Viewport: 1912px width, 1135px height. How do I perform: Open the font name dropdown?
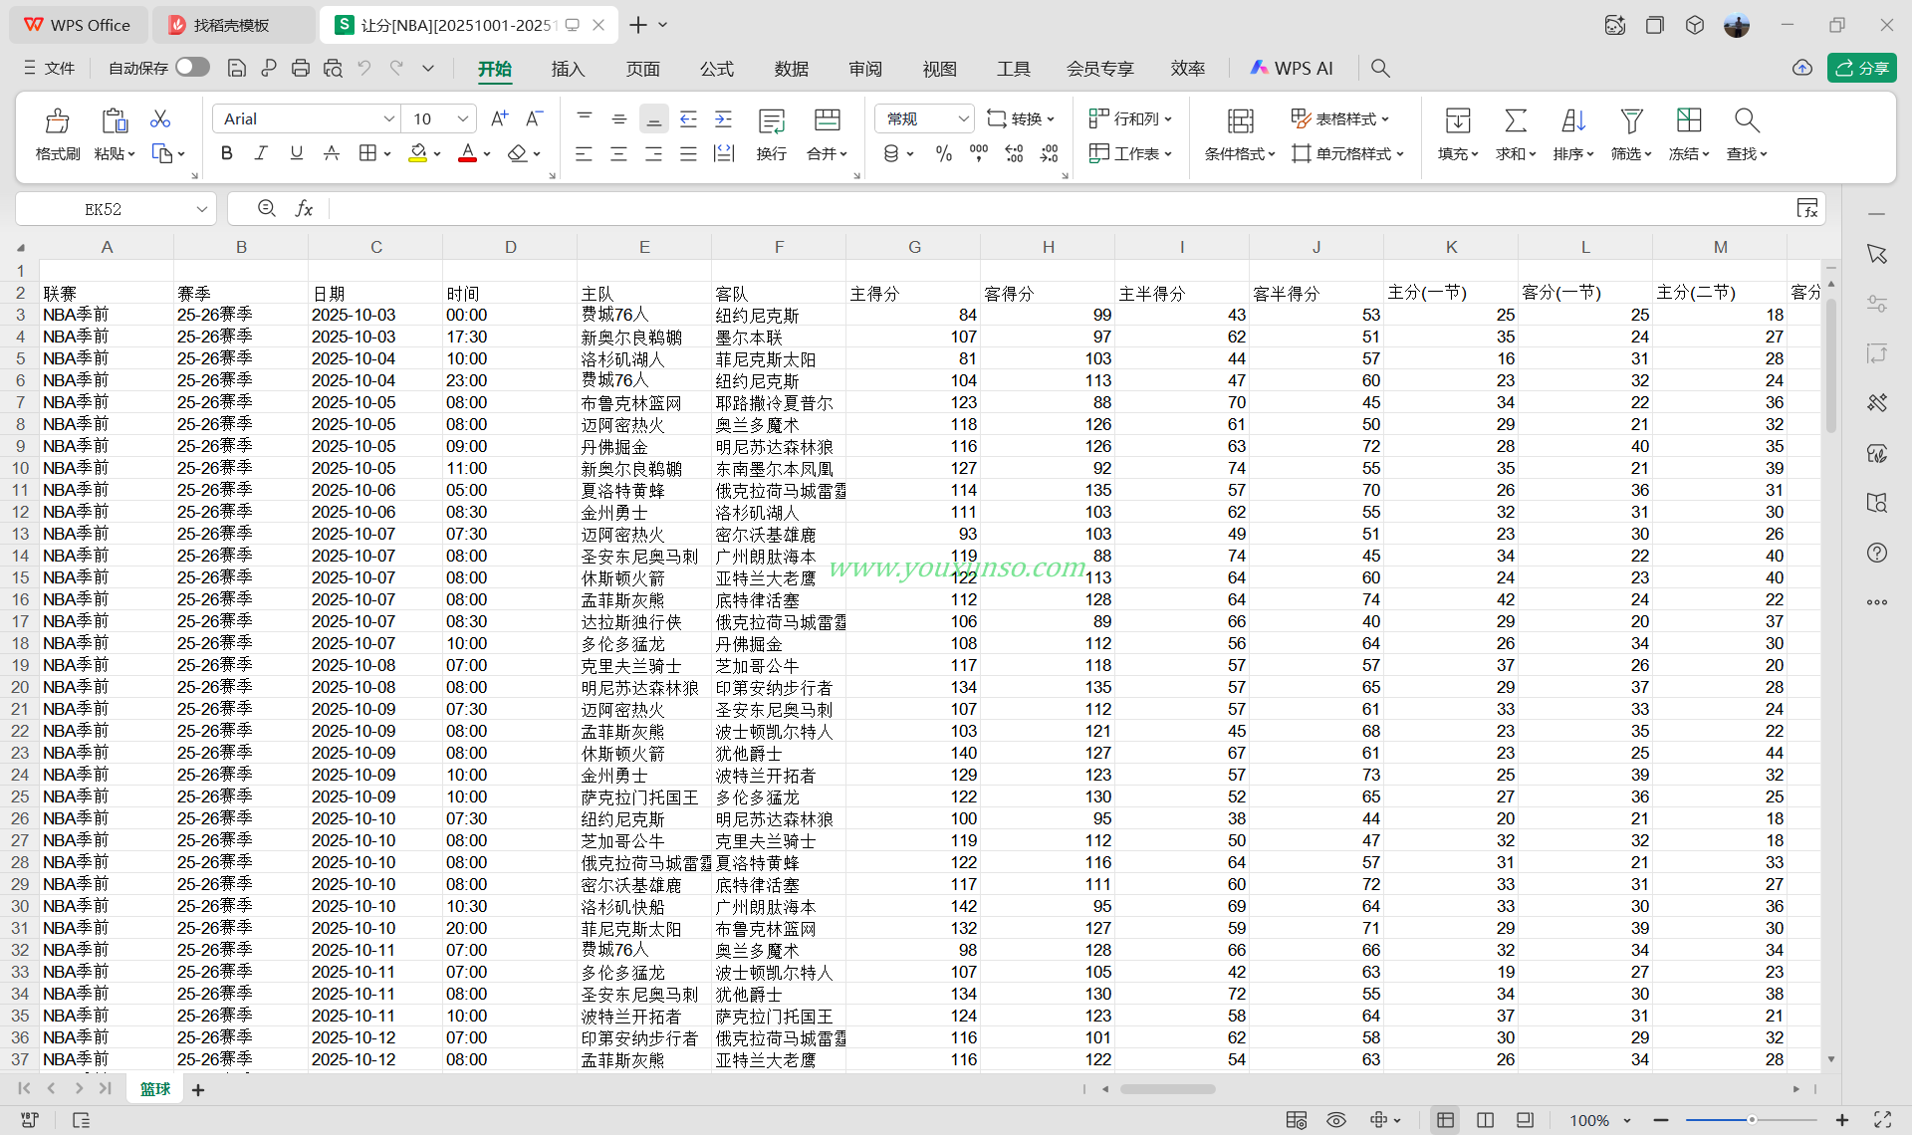tap(388, 118)
